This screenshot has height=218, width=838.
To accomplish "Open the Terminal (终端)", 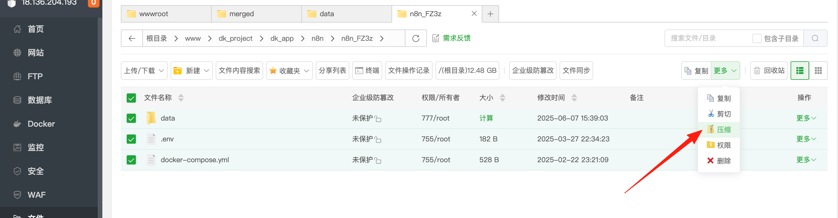I will pos(367,71).
